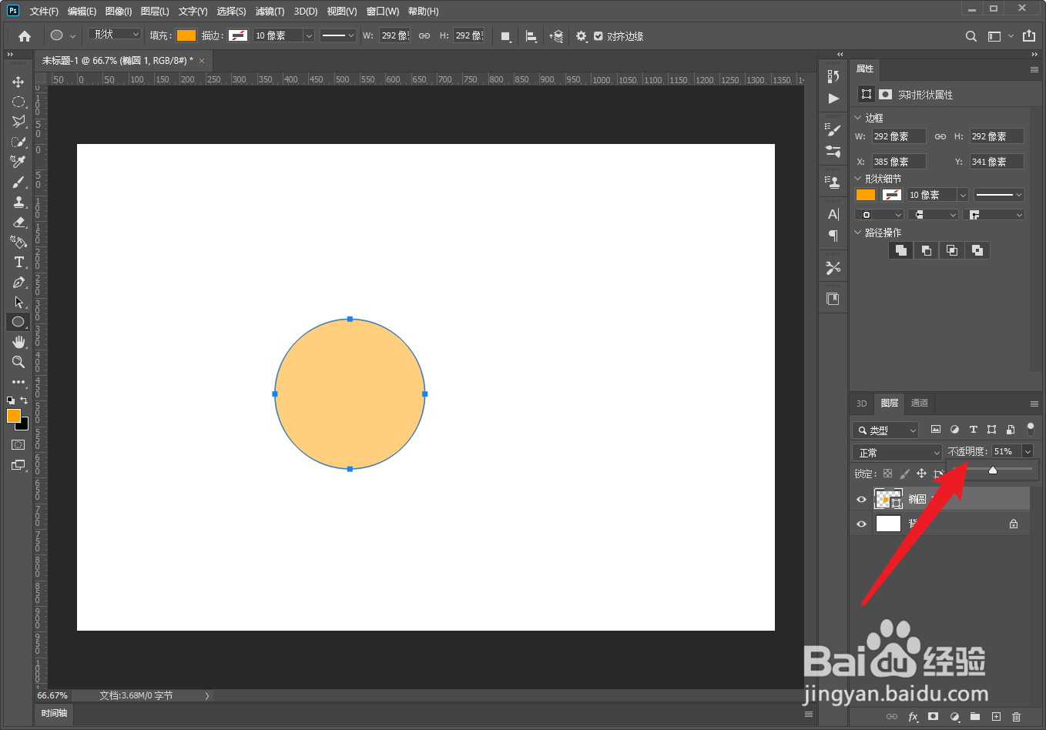Image resolution: width=1046 pixels, height=730 pixels.
Task: Click the opacity dropdown arrow beside 51%
Action: [1028, 451]
